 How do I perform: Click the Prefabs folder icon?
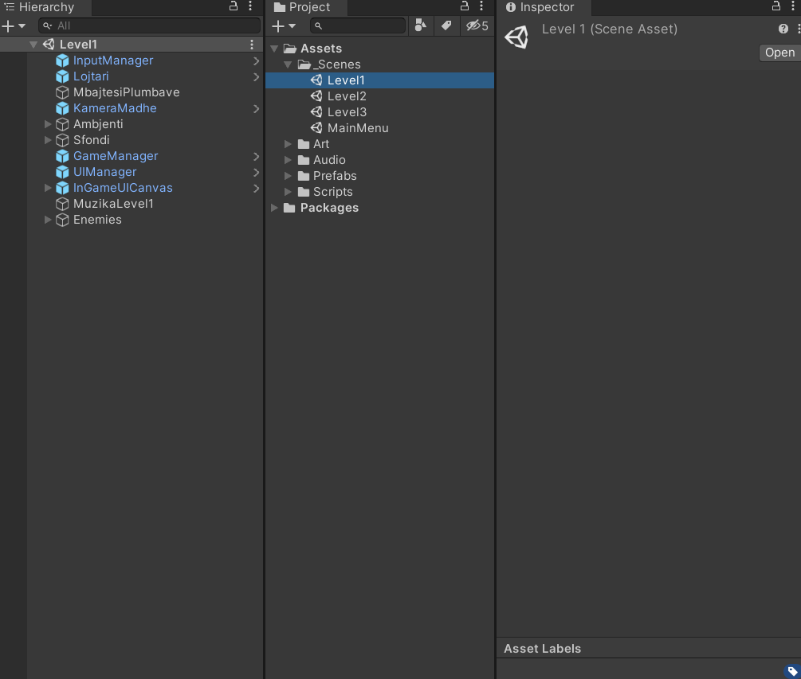pos(304,176)
